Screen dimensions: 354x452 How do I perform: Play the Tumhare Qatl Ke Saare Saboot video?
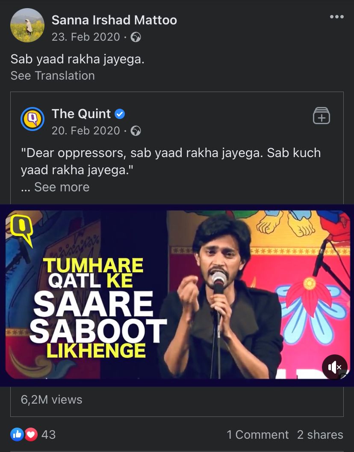click(x=177, y=295)
